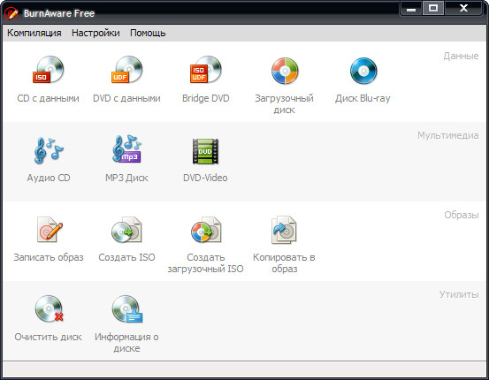Close the BurnAware Free window
Image resolution: width=489 pixels, height=380 pixels.
pos(463,9)
